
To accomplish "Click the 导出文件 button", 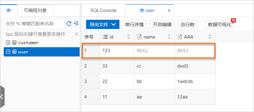I will click(x=102, y=24).
